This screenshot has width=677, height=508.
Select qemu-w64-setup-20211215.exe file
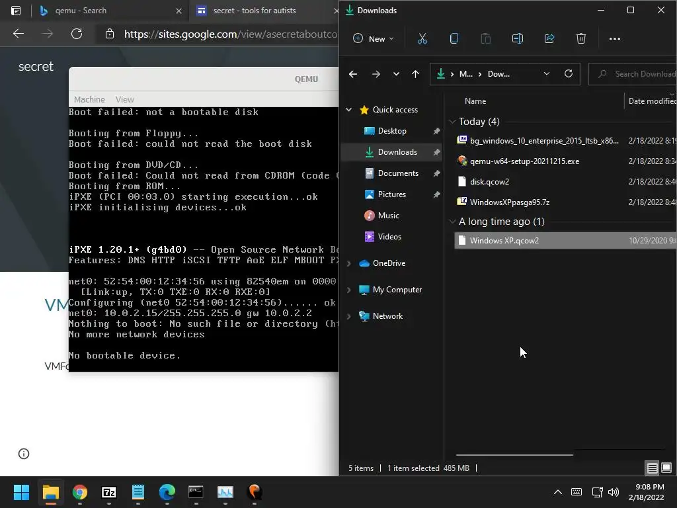pos(524,161)
